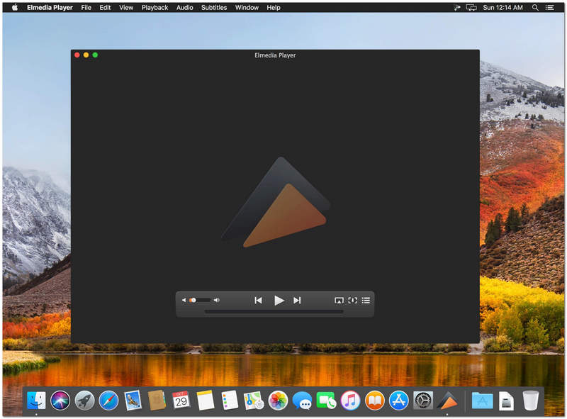
Task: Click the Elmedia Player app menu
Action: pos(50,8)
